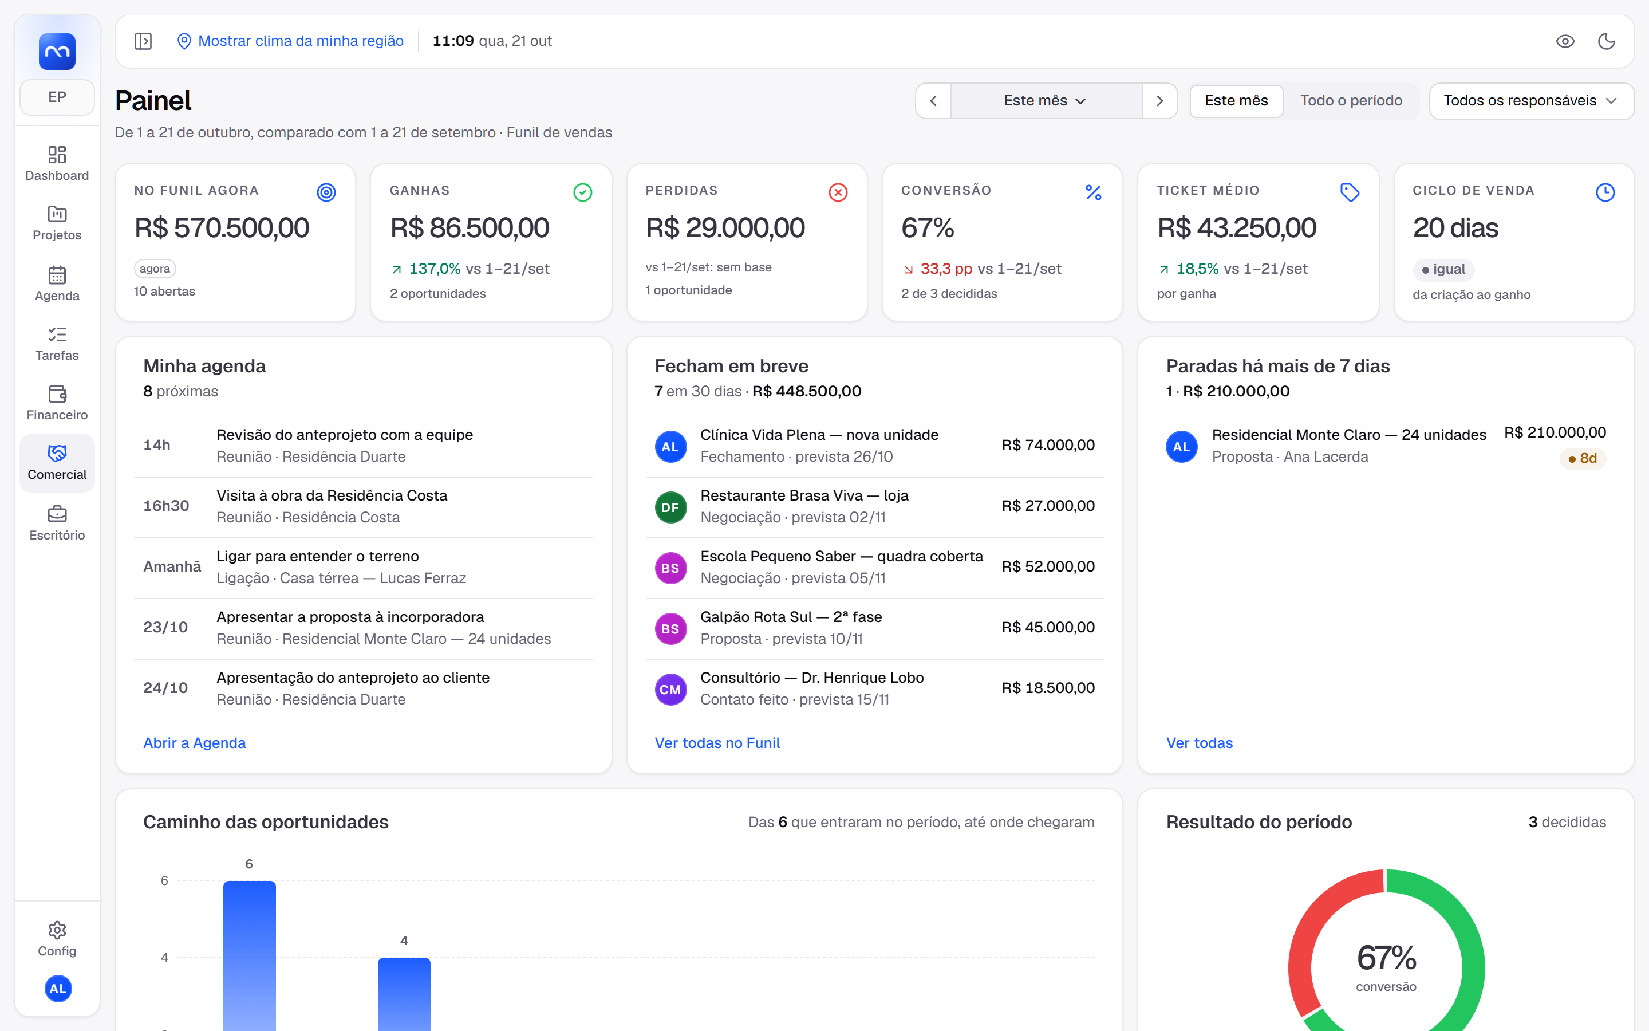Click the clock icon on Ciclo de Venda card
This screenshot has height=1031, width=1649.
pyautogui.click(x=1605, y=192)
